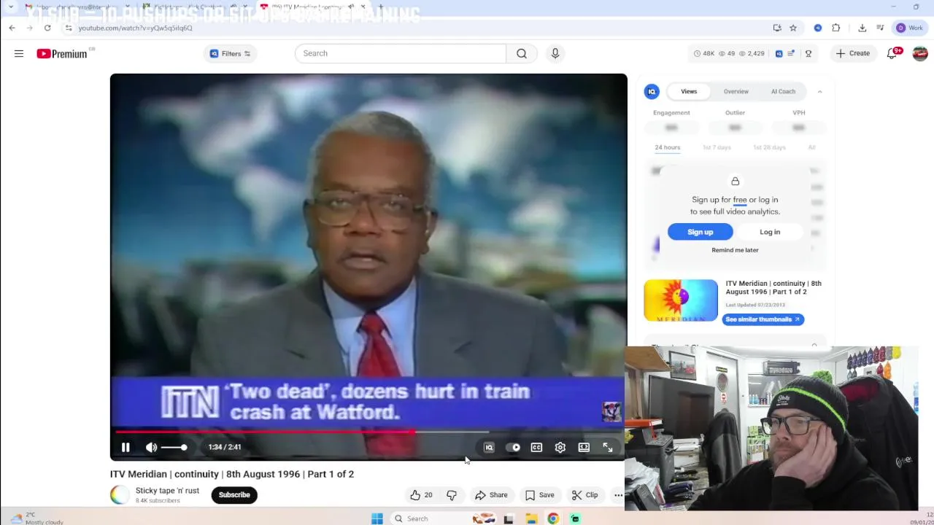
Task: Collapse the vidIQ panel with chevron
Action: click(819, 92)
